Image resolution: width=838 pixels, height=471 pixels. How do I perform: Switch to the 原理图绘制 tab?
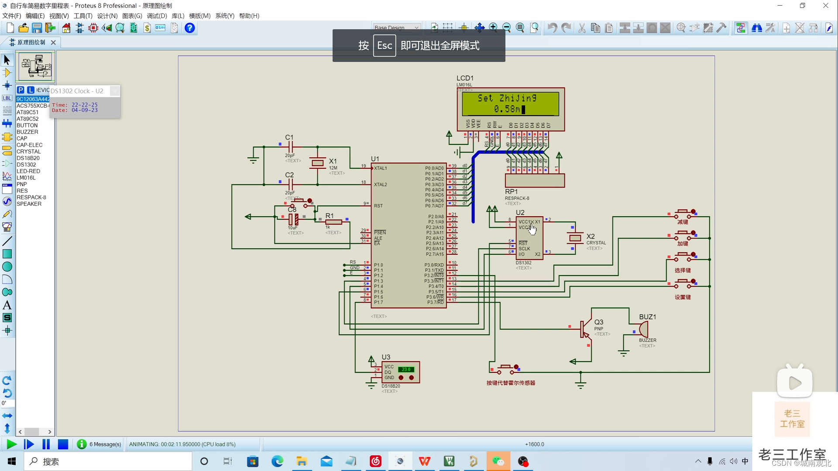[31, 42]
